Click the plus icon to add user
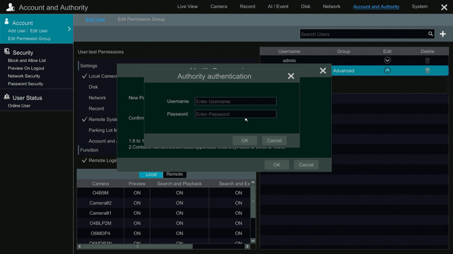 coord(443,34)
